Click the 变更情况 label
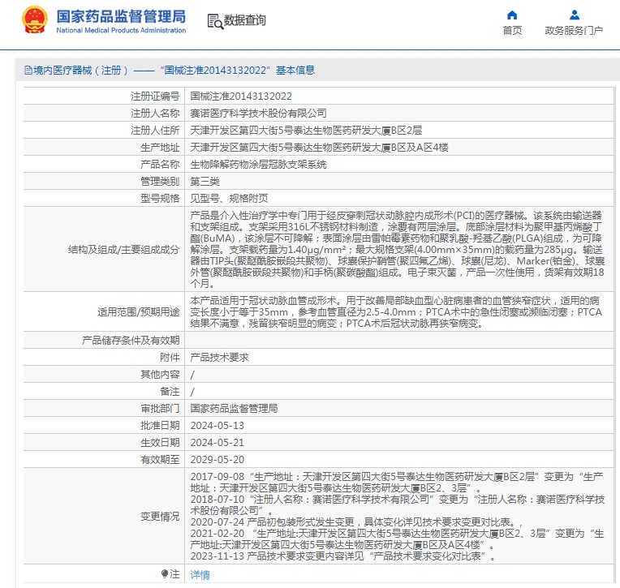 pos(160,517)
